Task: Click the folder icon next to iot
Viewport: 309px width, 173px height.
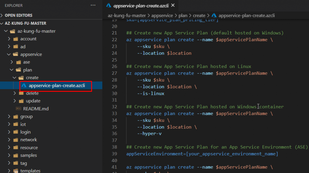Action: tap(15, 124)
